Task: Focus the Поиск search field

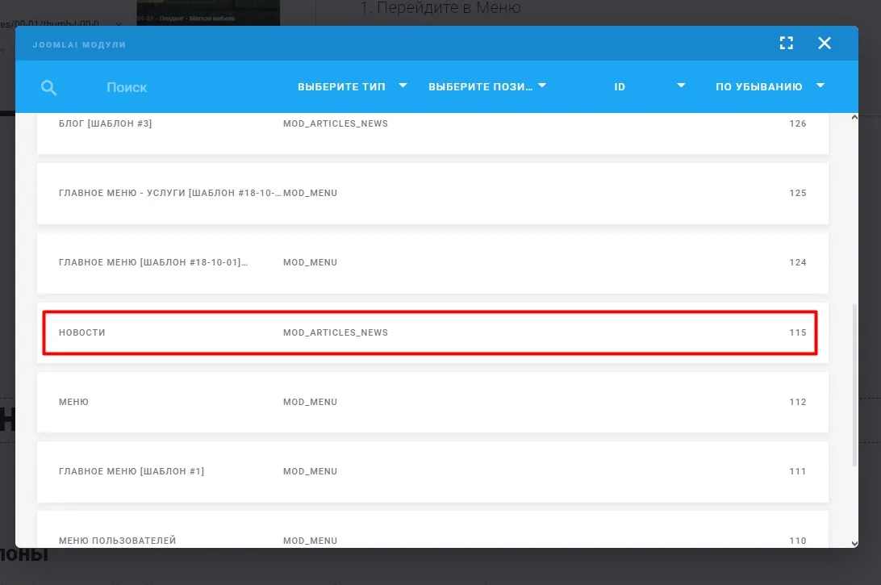Action: pyautogui.click(x=127, y=88)
